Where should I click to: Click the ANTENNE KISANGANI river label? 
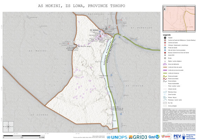(x=107, y=53)
